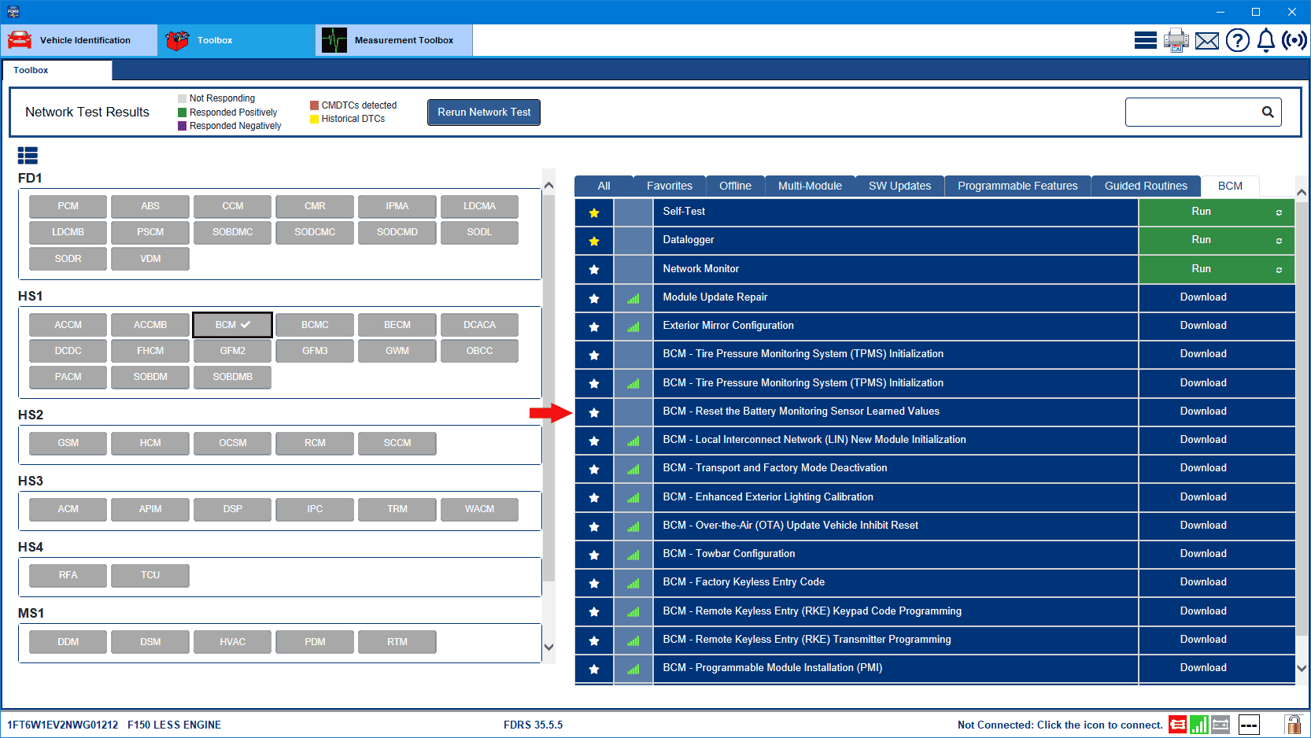The width and height of the screenshot is (1311, 738).
Task: Click the padlock icon in status bar
Action: (1292, 725)
